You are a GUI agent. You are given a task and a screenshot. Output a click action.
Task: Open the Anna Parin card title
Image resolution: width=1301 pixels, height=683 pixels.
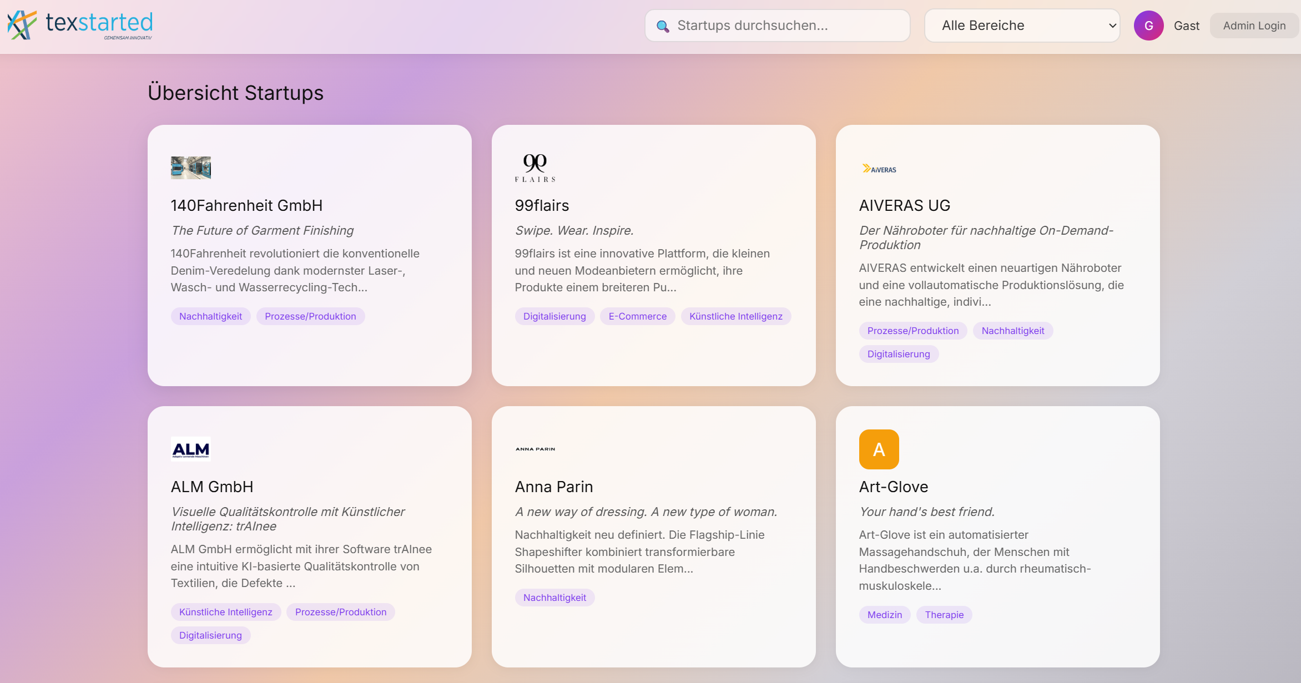coord(553,487)
